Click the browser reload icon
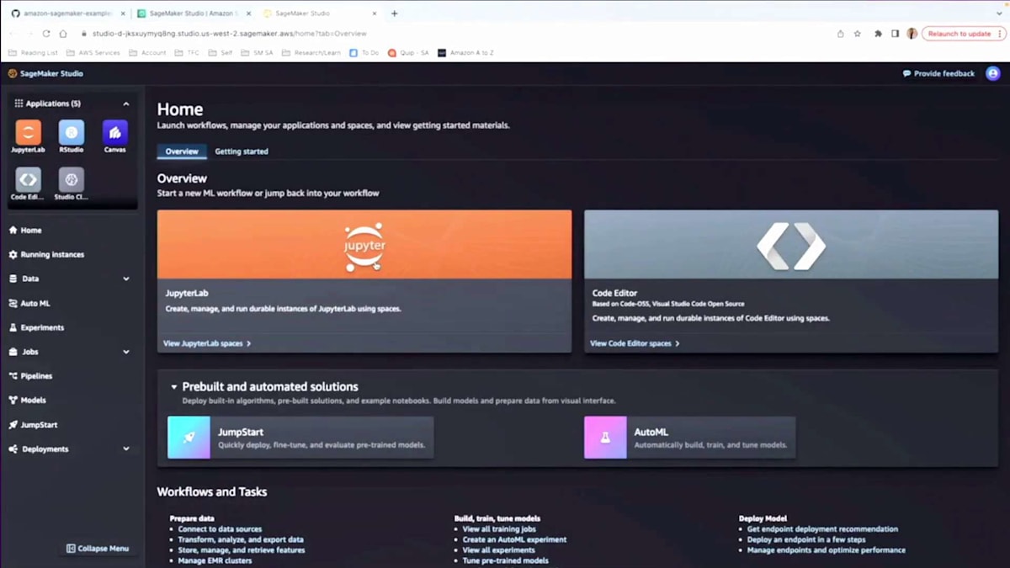The image size is (1010, 568). tap(46, 34)
